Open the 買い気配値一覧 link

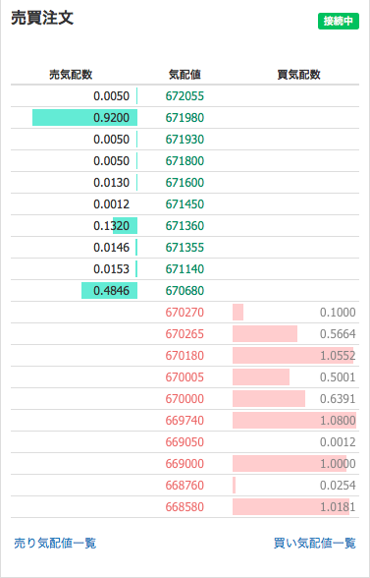[x=315, y=543]
